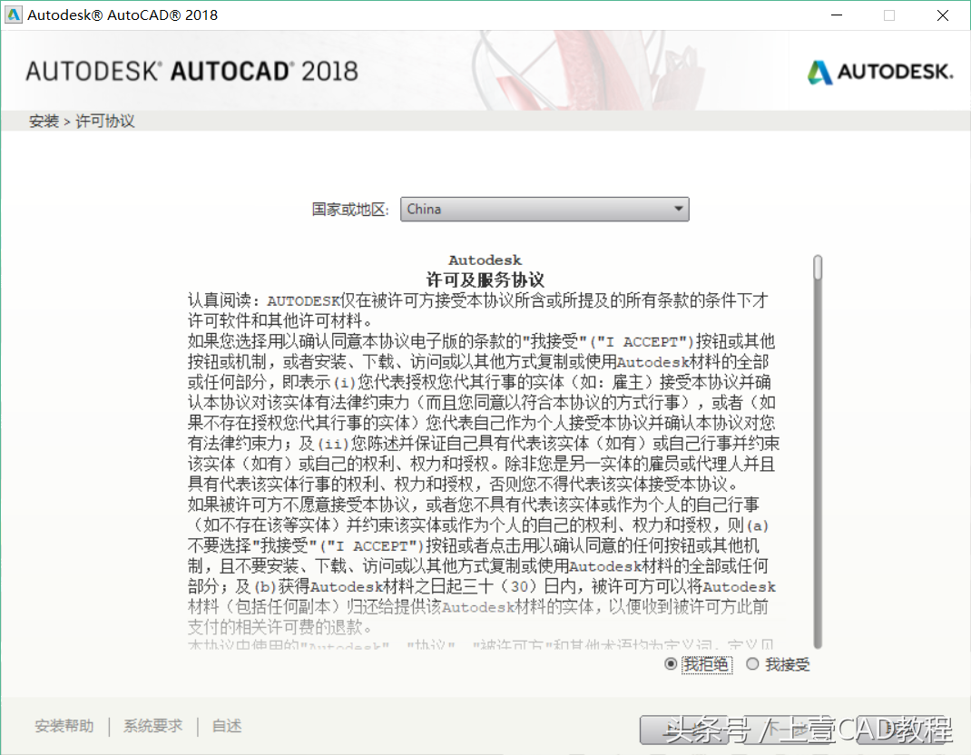Click the 许可及服务协议 heading in the license text
Viewport: 971px width, 755px height.
[x=485, y=280]
